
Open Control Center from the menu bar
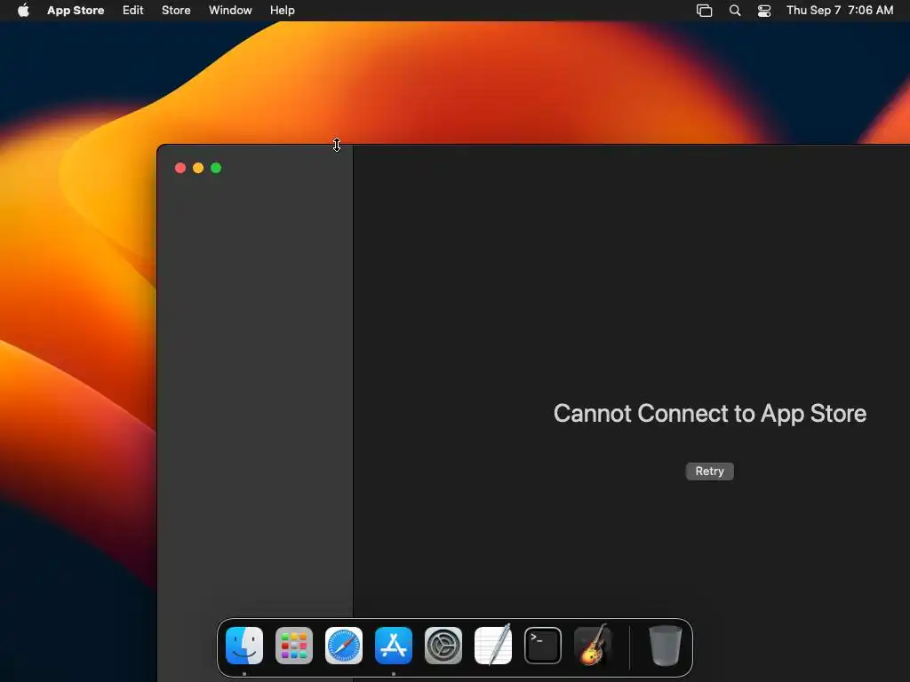point(764,10)
